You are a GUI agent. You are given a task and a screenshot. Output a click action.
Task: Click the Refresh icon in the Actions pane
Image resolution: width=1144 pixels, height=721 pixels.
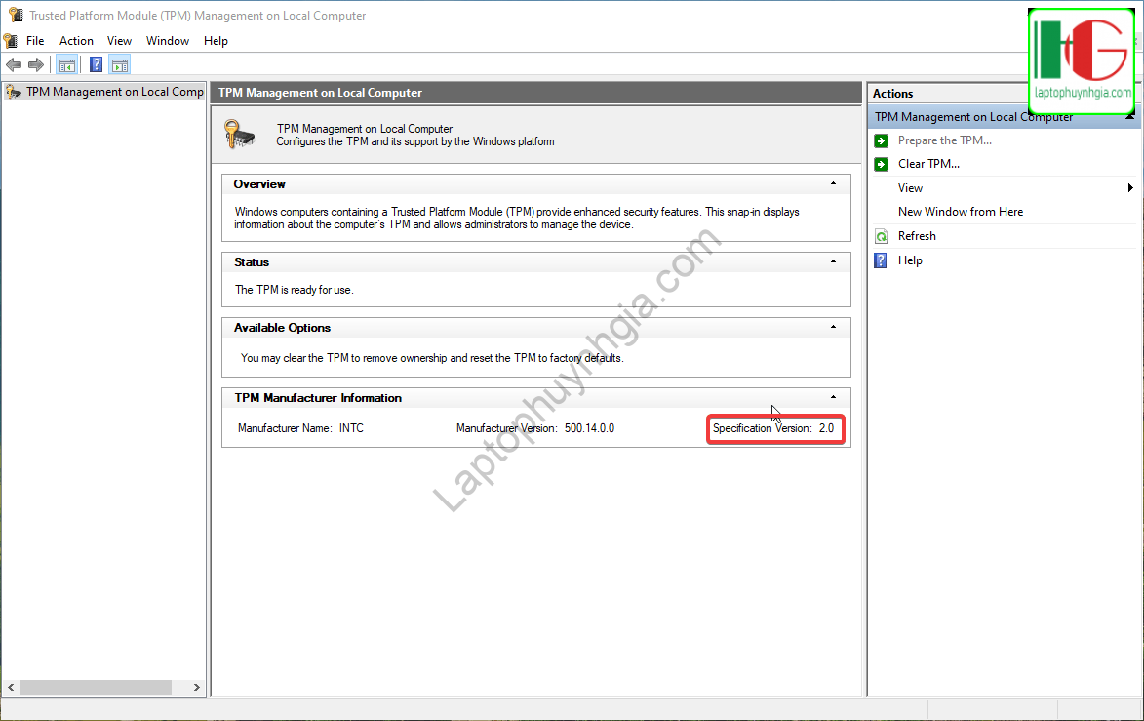point(881,236)
